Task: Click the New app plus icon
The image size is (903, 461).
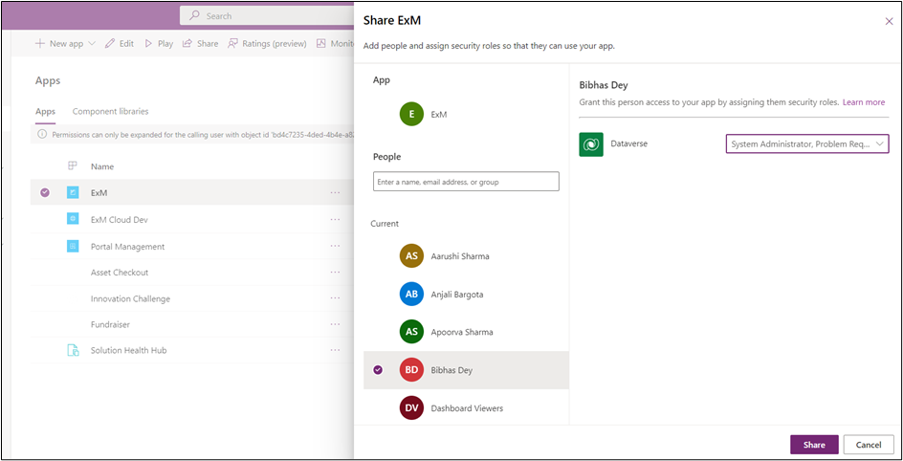Action: tap(40, 44)
